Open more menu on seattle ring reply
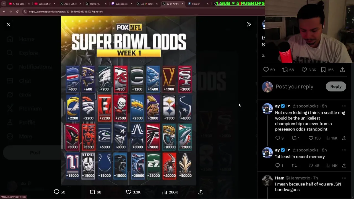The width and height of the screenshot is (354, 199). (x=344, y=106)
